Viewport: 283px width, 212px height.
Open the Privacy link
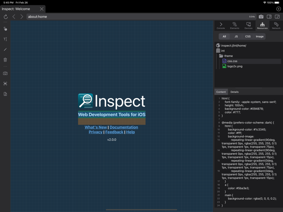(x=96, y=132)
